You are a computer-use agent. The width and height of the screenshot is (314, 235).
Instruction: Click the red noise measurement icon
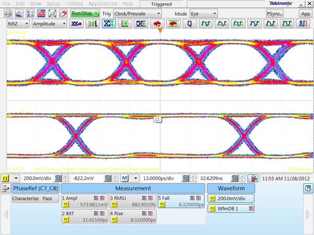(157, 23)
